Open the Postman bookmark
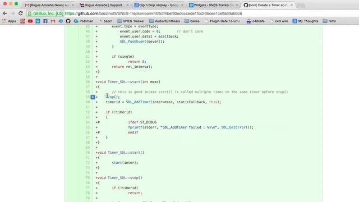 coord(84,21)
